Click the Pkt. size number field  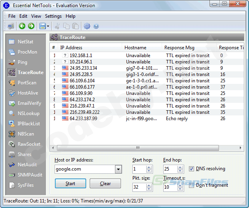tap(139, 187)
